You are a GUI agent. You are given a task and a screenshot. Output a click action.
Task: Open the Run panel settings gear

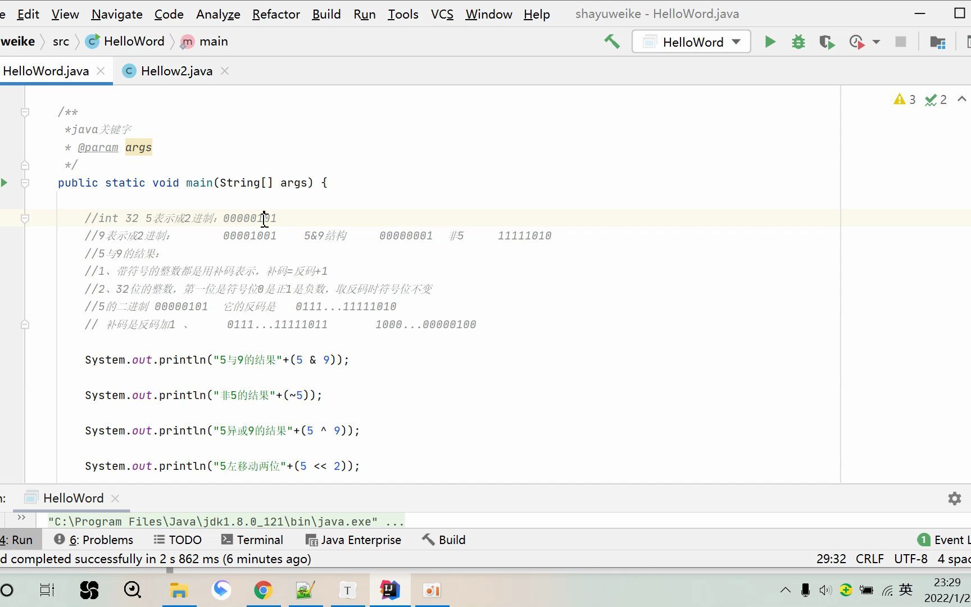[x=955, y=499]
